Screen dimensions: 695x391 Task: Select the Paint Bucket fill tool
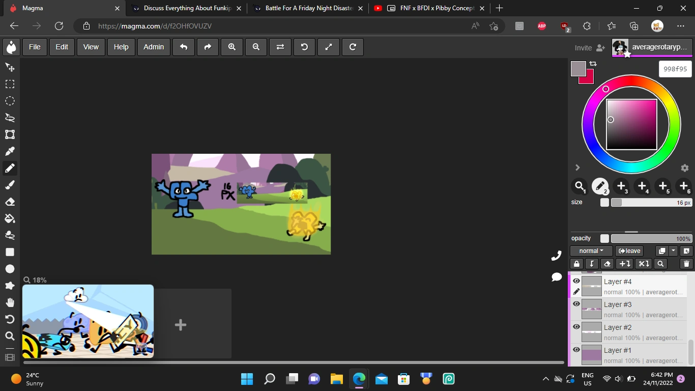(x=10, y=218)
